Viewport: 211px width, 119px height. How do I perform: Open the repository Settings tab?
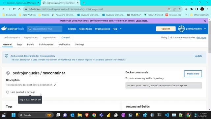click(x=79, y=45)
